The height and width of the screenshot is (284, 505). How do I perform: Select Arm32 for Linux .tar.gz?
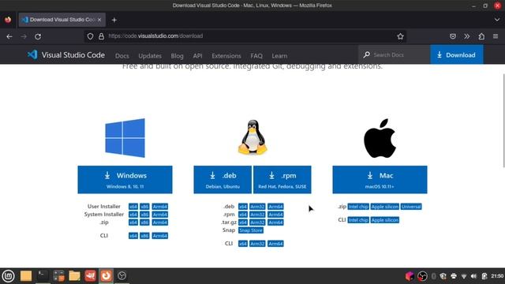pyautogui.click(x=257, y=222)
